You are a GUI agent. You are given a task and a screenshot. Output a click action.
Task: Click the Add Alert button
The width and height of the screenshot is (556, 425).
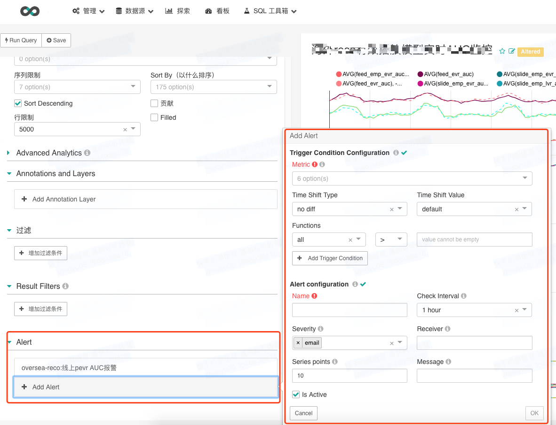click(x=146, y=387)
